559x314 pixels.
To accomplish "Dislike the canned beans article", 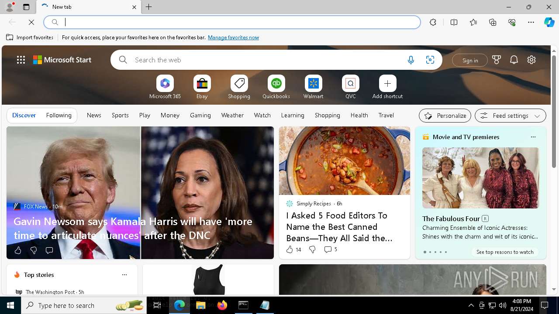I will [312, 249].
